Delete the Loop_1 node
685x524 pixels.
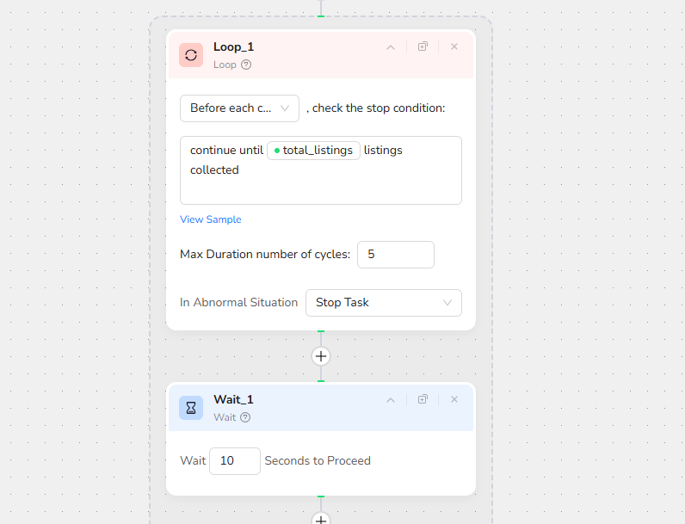coord(454,47)
